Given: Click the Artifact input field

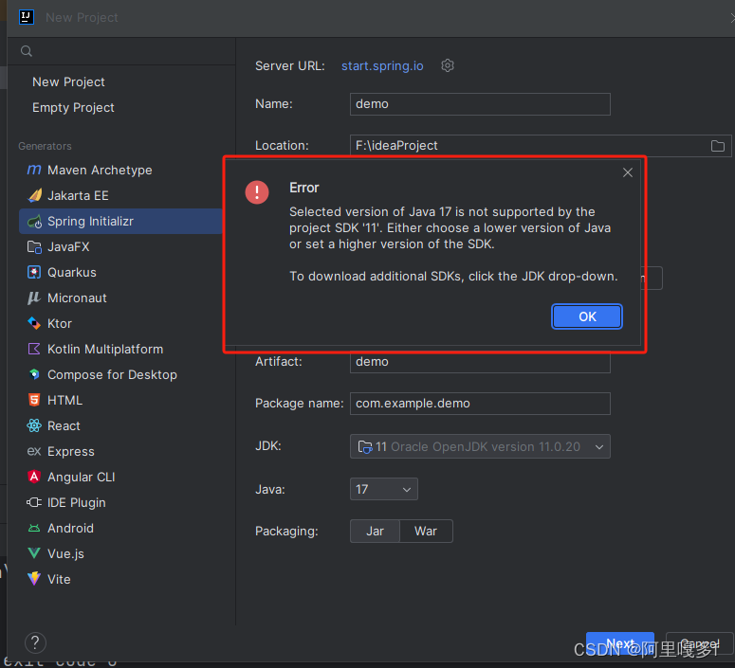Looking at the screenshot, I should click(x=480, y=362).
